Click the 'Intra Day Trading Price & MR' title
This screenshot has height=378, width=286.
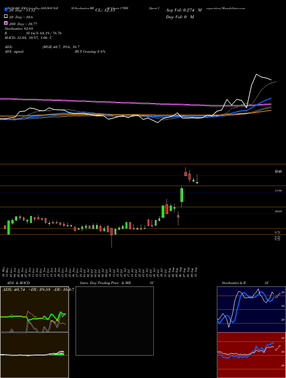[x=105, y=283]
